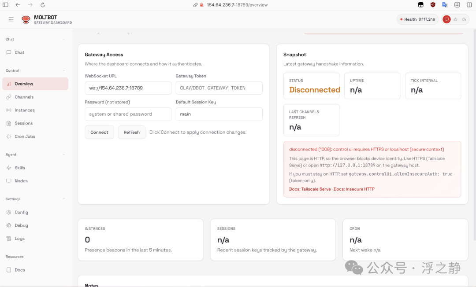Focus the WebSocket URL field

[128, 88]
